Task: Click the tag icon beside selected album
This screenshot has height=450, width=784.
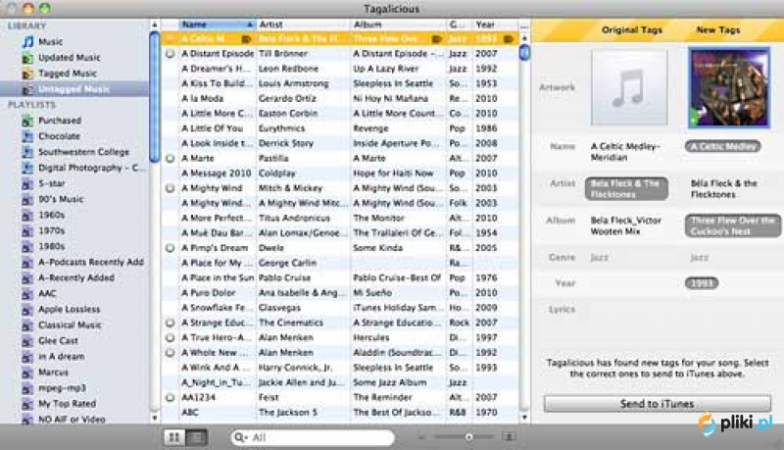Action: click(436, 38)
